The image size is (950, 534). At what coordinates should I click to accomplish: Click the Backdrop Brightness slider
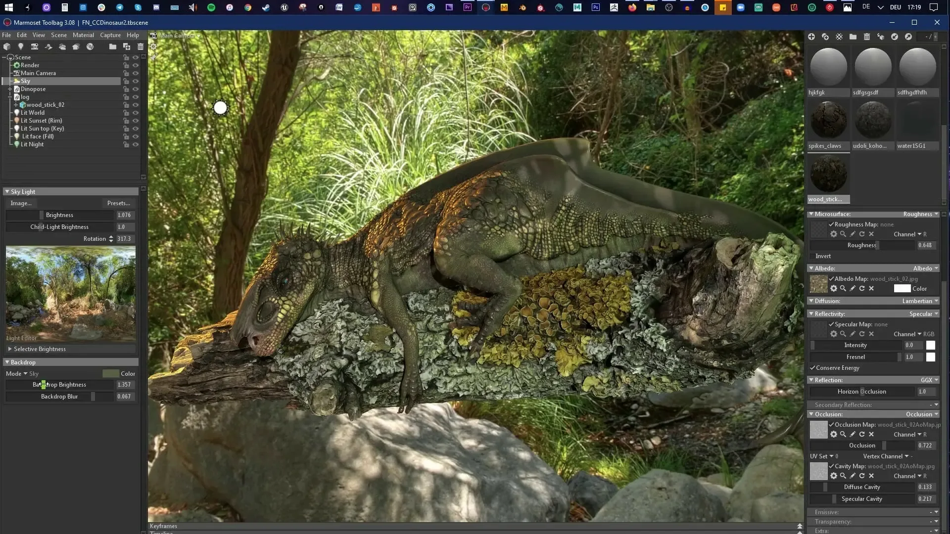click(x=59, y=385)
